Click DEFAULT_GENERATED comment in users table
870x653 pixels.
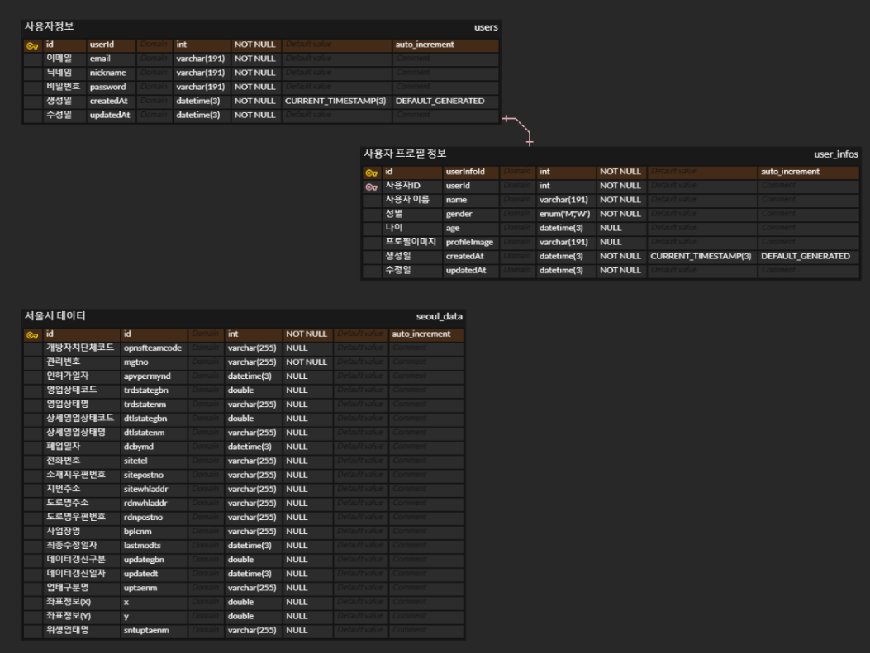pos(445,101)
